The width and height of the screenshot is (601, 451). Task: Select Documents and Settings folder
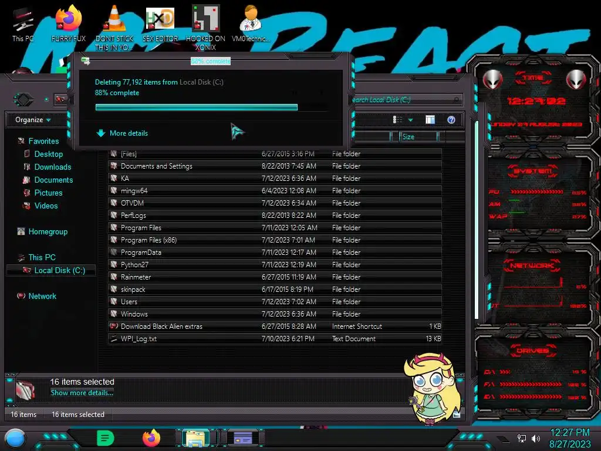(275, 166)
